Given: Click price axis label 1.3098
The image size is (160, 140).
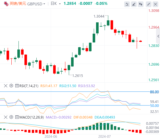Looking at the screenshot, I should pyautogui.click(x=154, y=11).
